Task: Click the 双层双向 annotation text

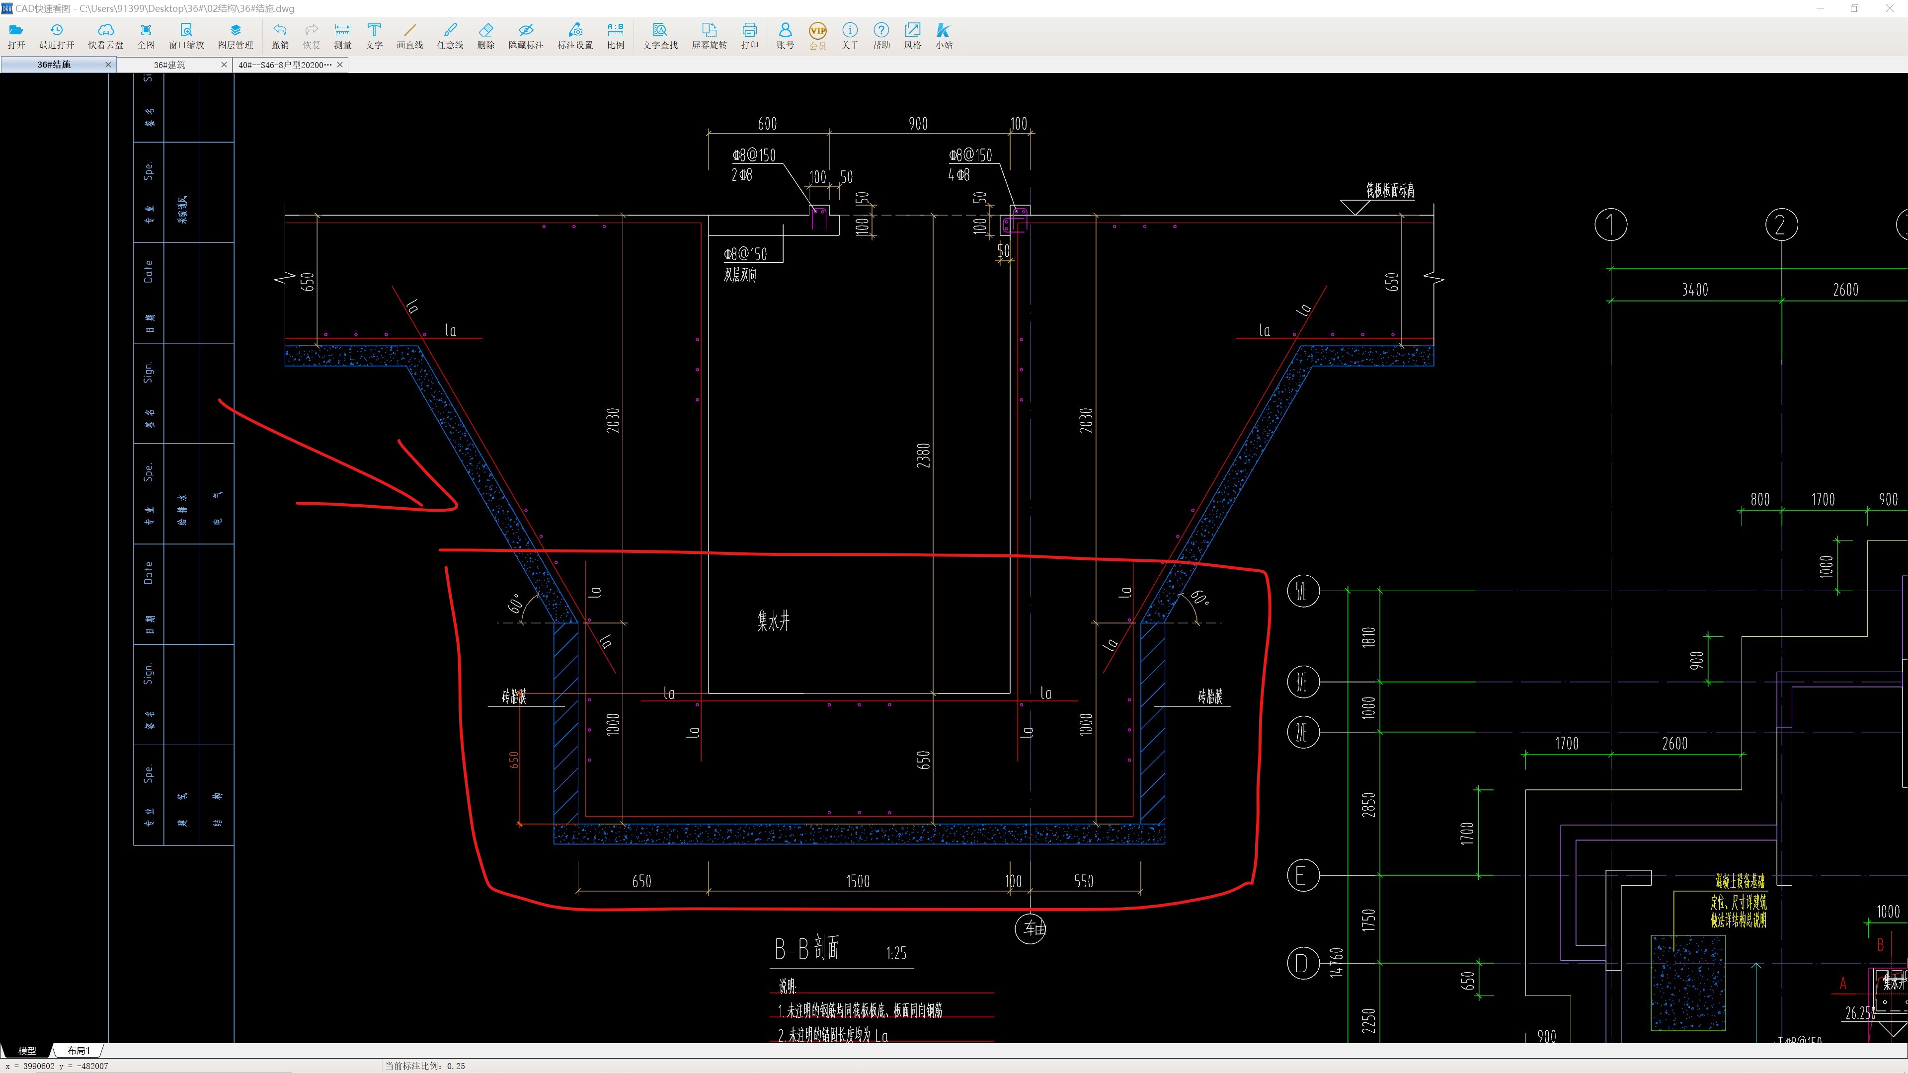Action: [740, 276]
